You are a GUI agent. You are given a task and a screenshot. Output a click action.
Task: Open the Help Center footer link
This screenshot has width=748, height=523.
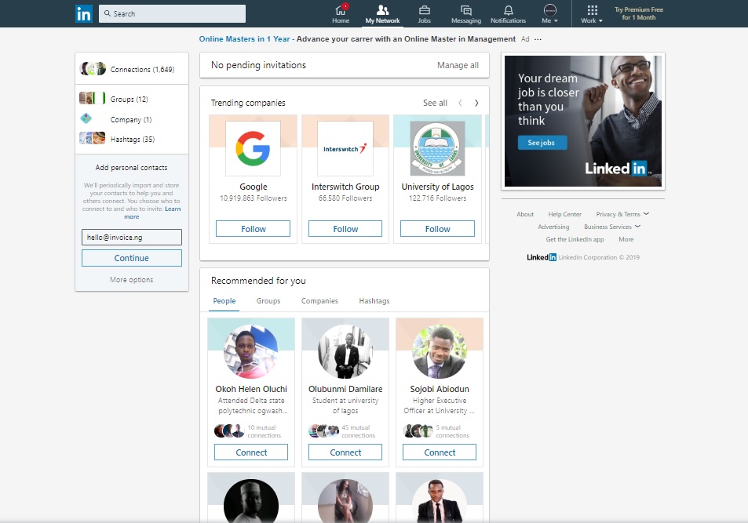point(564,214)
